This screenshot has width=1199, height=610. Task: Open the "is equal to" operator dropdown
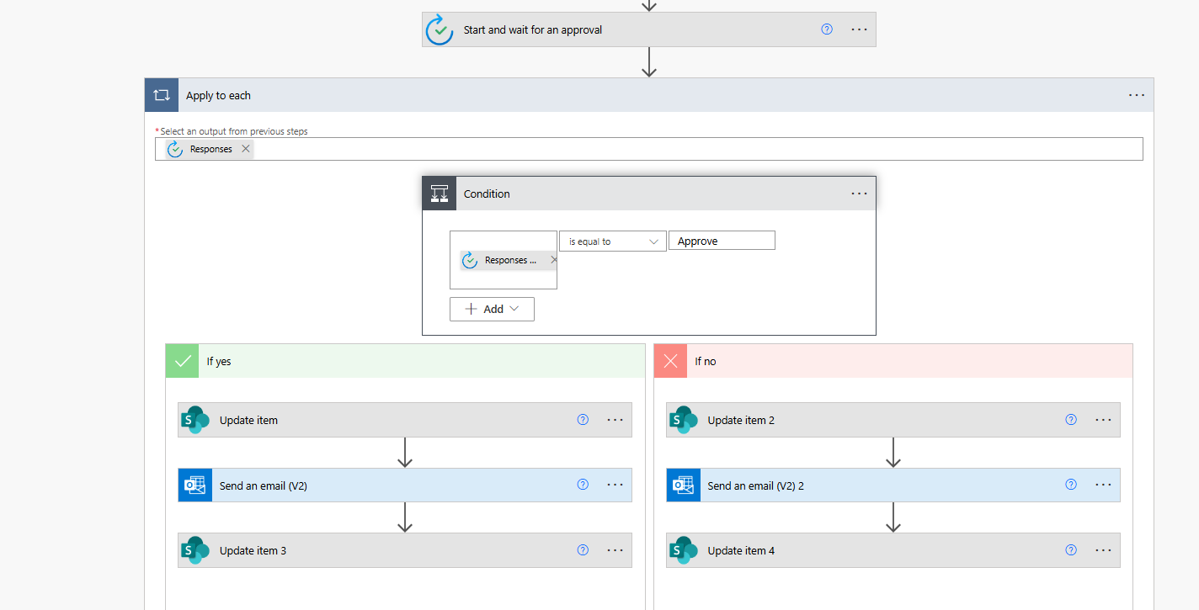612,241
